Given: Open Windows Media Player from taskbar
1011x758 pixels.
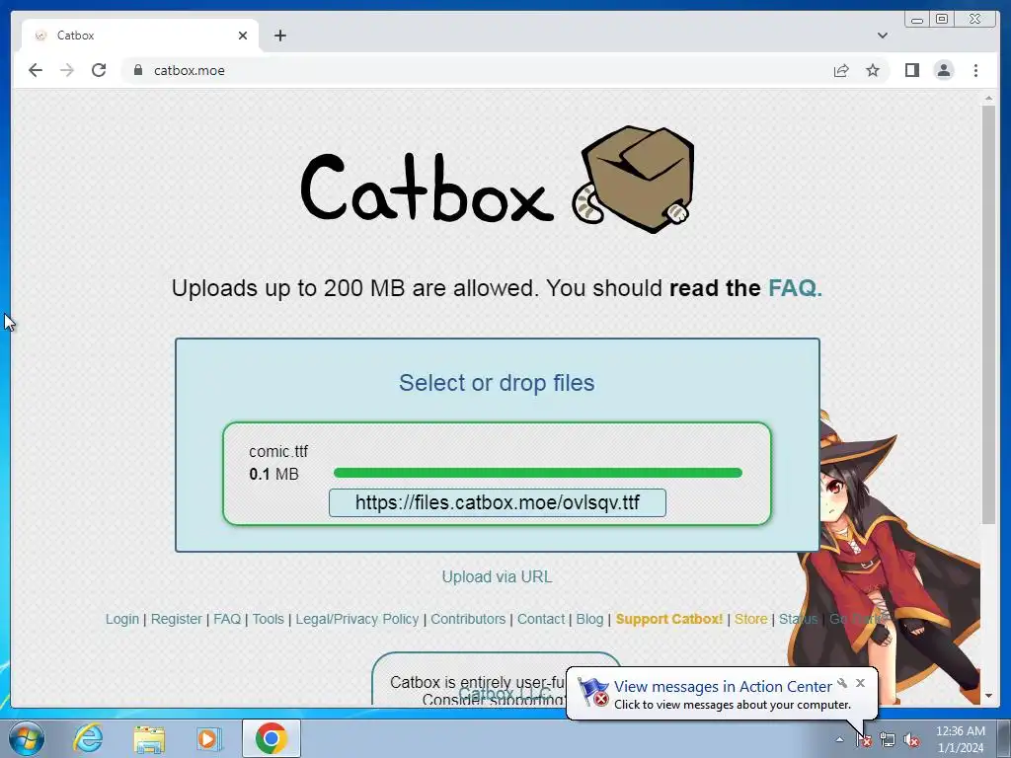Looking at the screenshot, I should click(208, 738).
